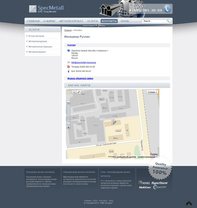Click the scroll-to-top arrow in footer
Image resolution: width=197 pixels, height=208 pixels.
point(189,203)
